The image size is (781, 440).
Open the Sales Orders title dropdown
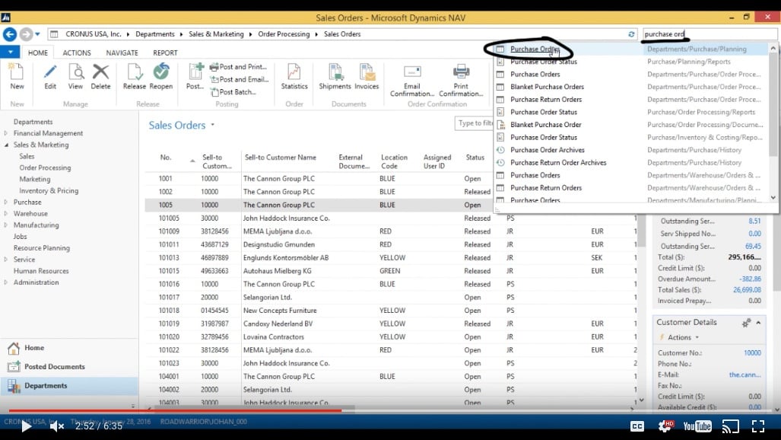(x=213, y=125)
